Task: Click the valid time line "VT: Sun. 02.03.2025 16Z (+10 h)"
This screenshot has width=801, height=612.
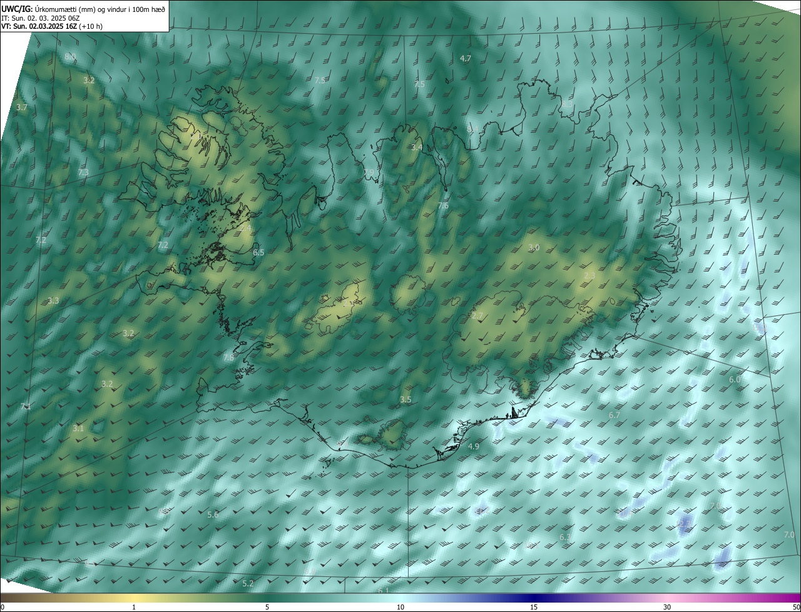Action: [52, 27]
